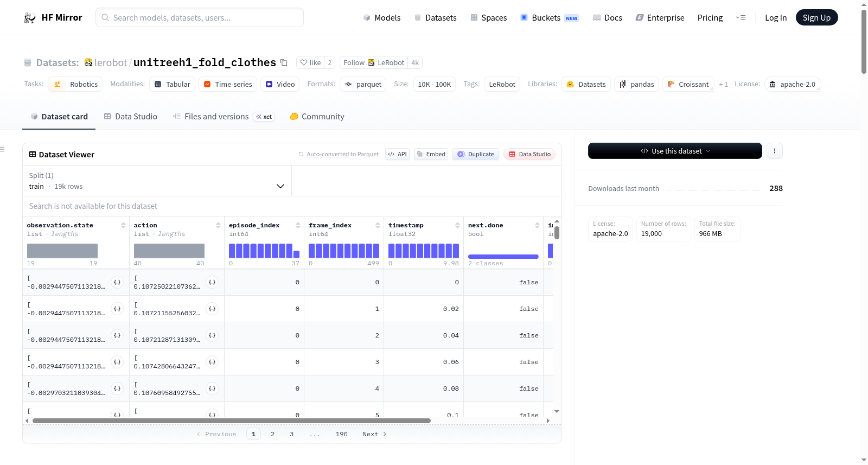Expand the Split train dropdown

click(157, 181)
